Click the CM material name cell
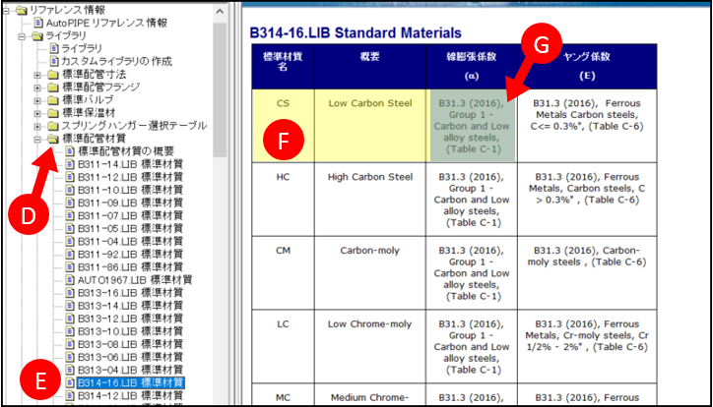The image size is (713, 407). 283,272
